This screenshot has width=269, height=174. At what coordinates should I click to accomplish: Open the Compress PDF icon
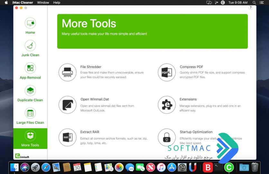coord(167,72)
